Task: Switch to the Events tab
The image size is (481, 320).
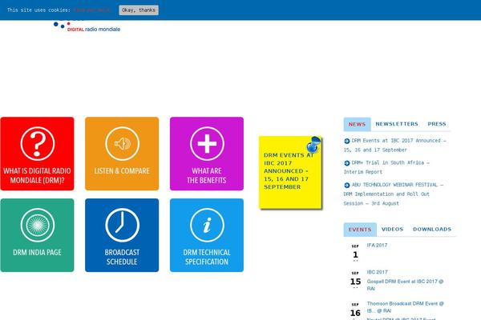Action: click(360, 230)
